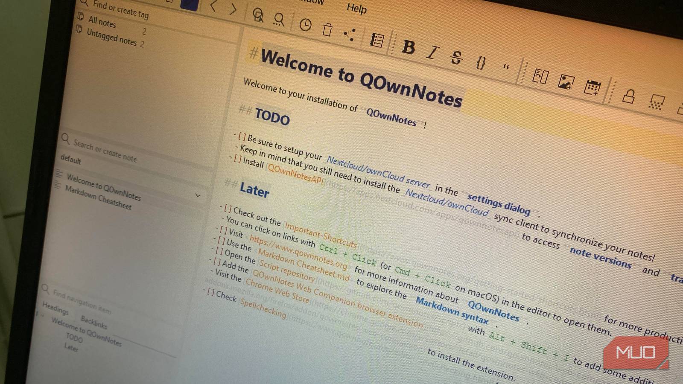Apply strikethrough formatting to text
The width and height of the screenshot is (683, 384).
(456, 58)
